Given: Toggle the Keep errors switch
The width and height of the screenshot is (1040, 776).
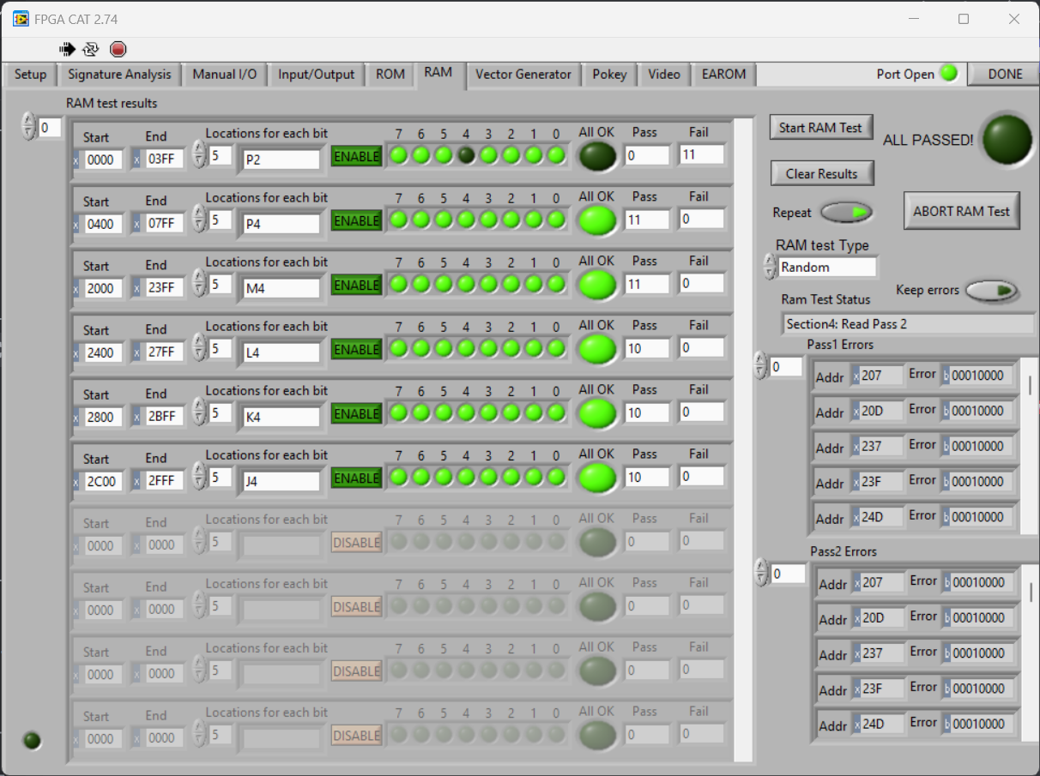Looking at the screenshot, I should click(x=991, y=292).
